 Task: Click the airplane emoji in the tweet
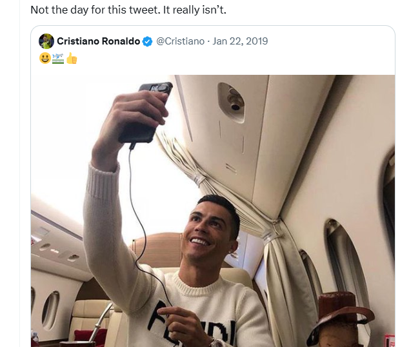point(57,58)
